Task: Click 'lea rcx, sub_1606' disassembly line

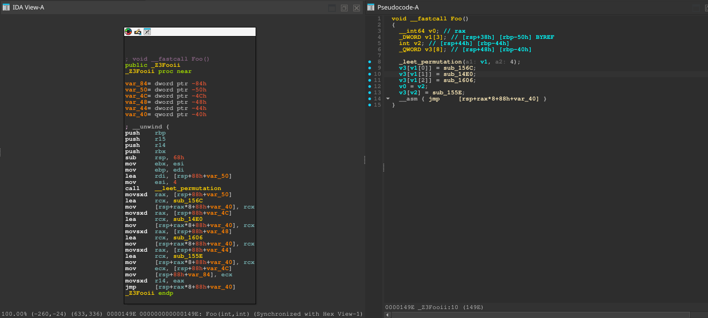Action: coord(164,237)
